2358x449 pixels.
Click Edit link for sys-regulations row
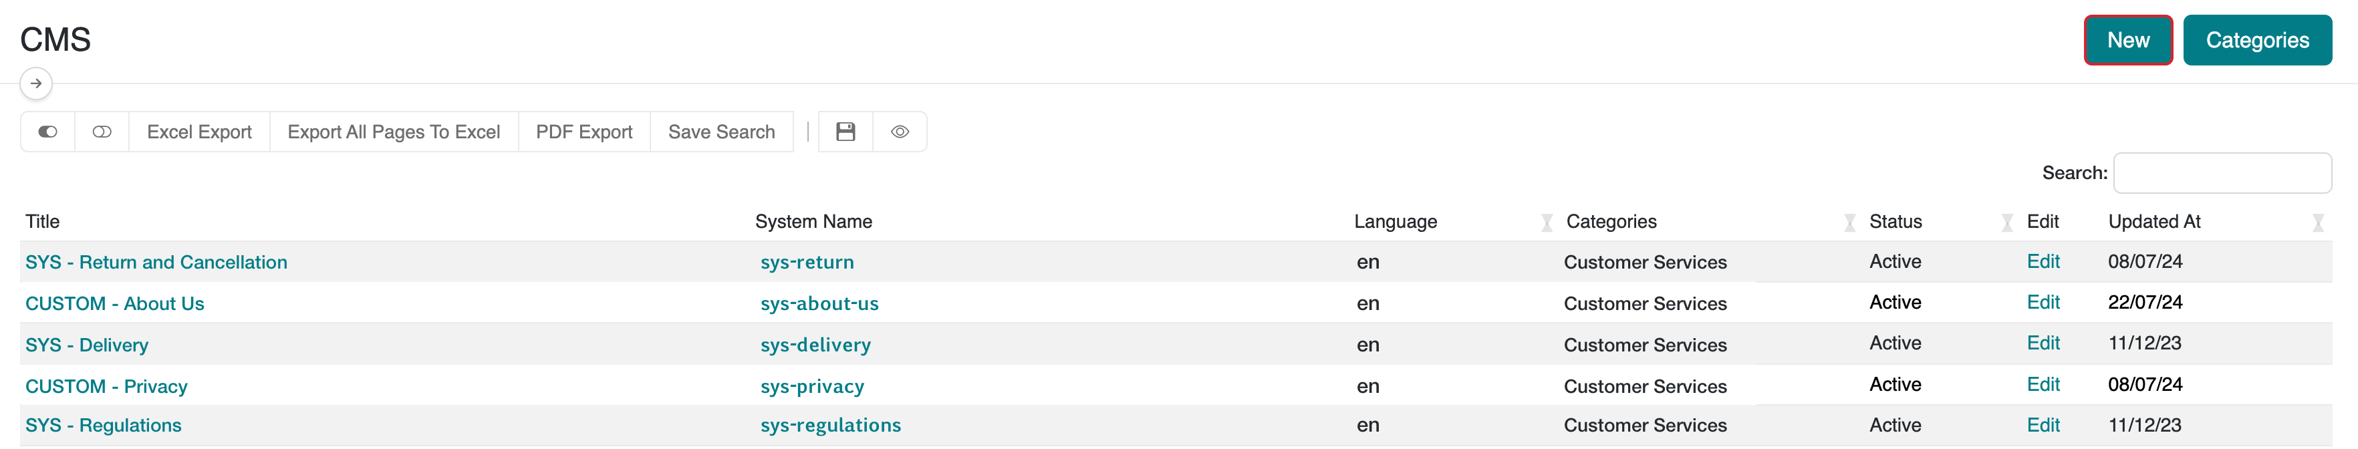coord(2043,425)
